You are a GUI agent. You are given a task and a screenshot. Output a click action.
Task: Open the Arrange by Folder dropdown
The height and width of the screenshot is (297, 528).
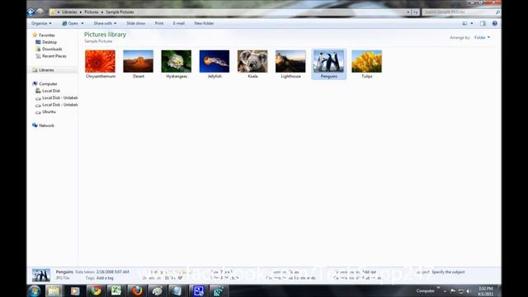coord(482,37)
